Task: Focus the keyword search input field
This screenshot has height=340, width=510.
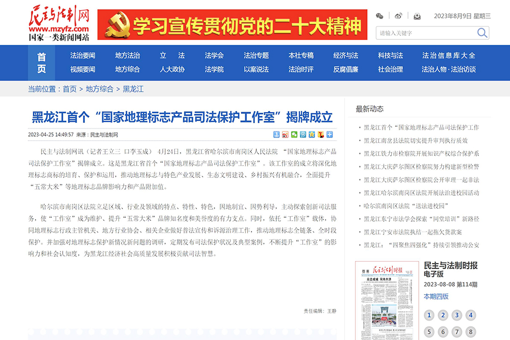Action: click(x=426, y=33)
